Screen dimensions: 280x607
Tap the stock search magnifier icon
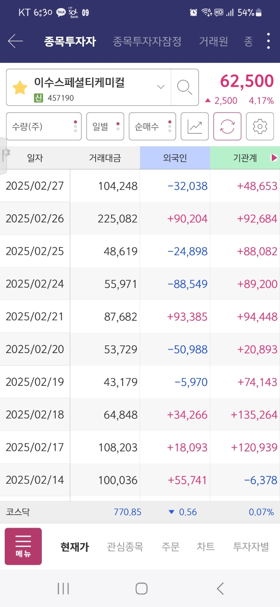click(x=185, y=88)
